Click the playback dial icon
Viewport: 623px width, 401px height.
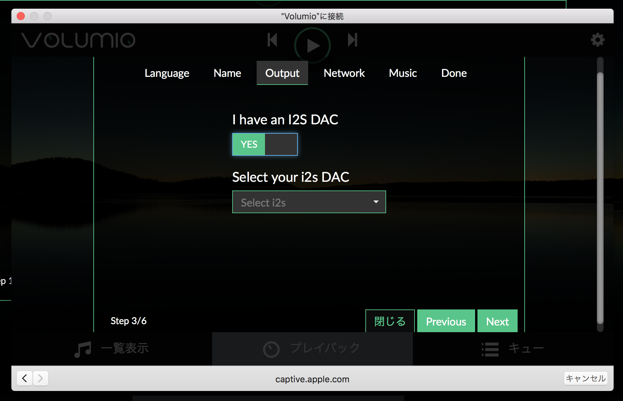pos(271,349)
